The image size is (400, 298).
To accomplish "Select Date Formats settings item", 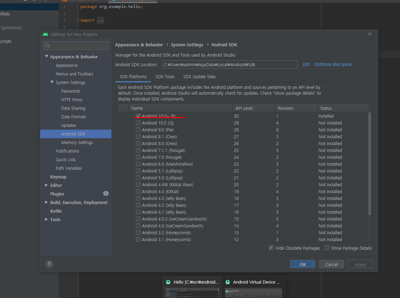I will coord(74,117).
